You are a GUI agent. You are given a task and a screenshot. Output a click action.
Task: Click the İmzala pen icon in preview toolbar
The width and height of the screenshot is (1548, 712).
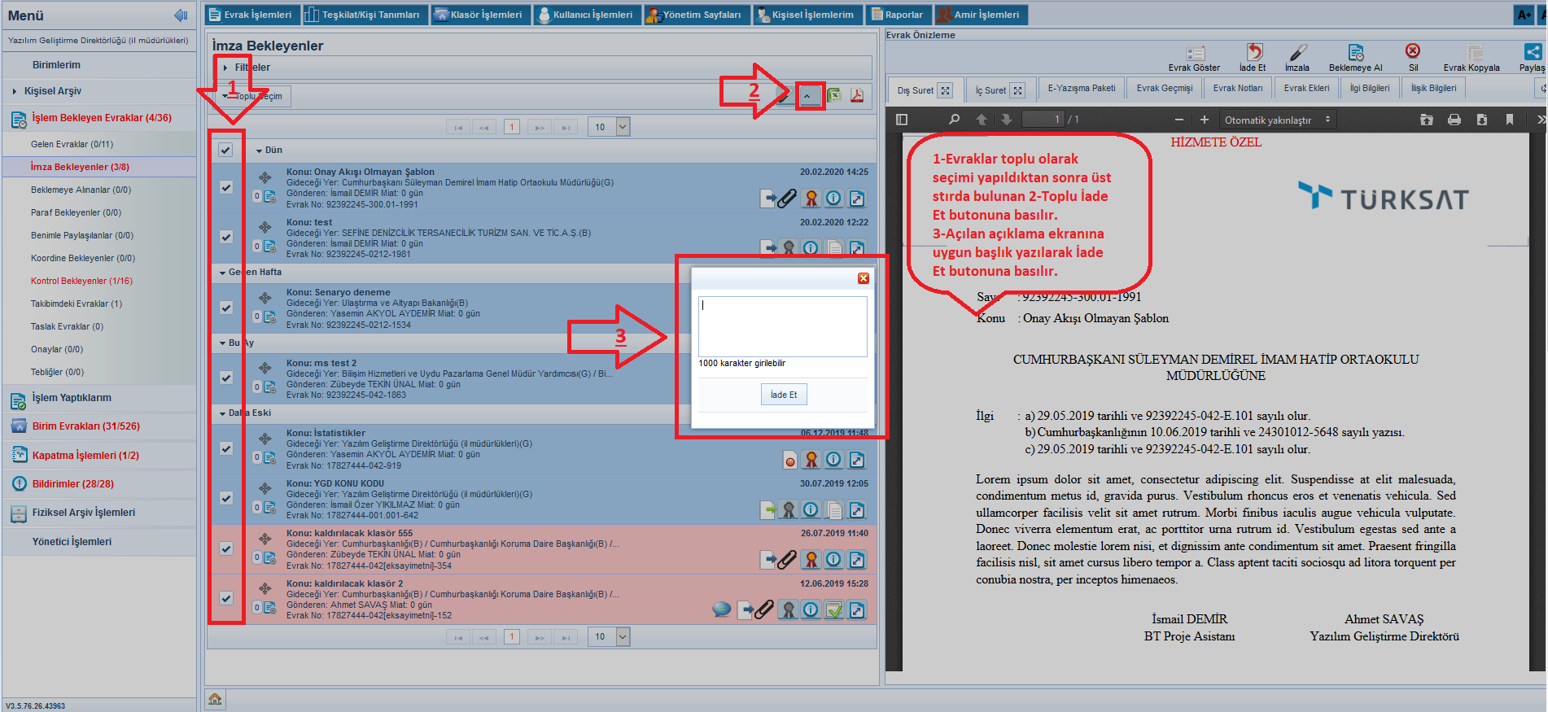tap(1297, 54)
